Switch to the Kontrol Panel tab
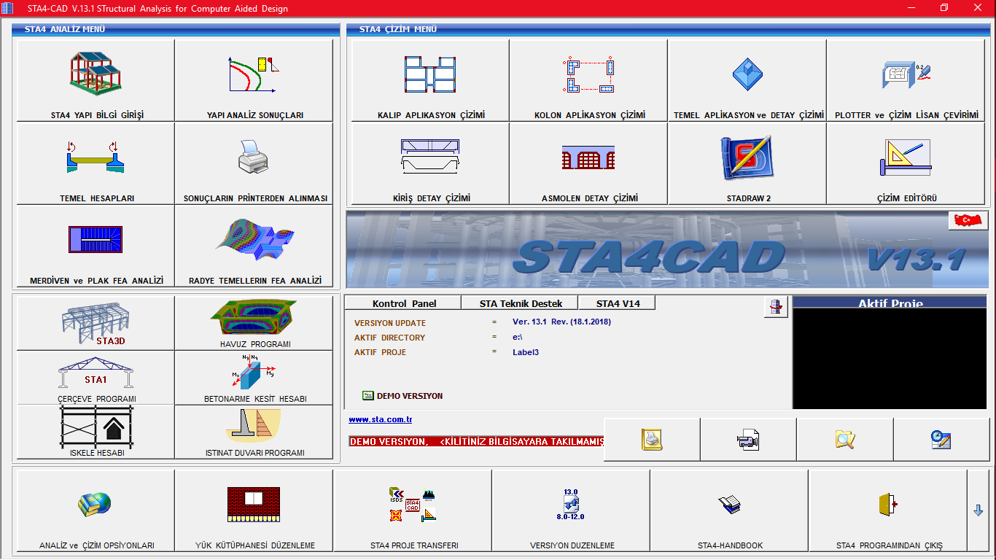This screenshot has height=560, width=996. point(402,303)
